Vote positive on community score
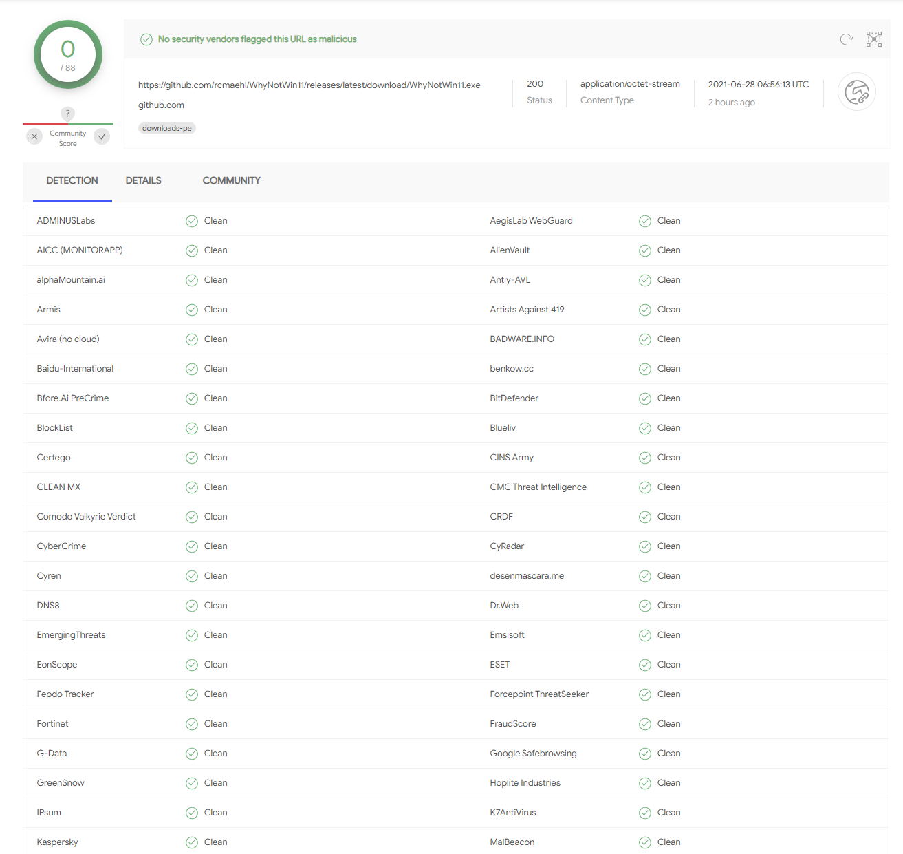903x854 pixels. point(102,136)
